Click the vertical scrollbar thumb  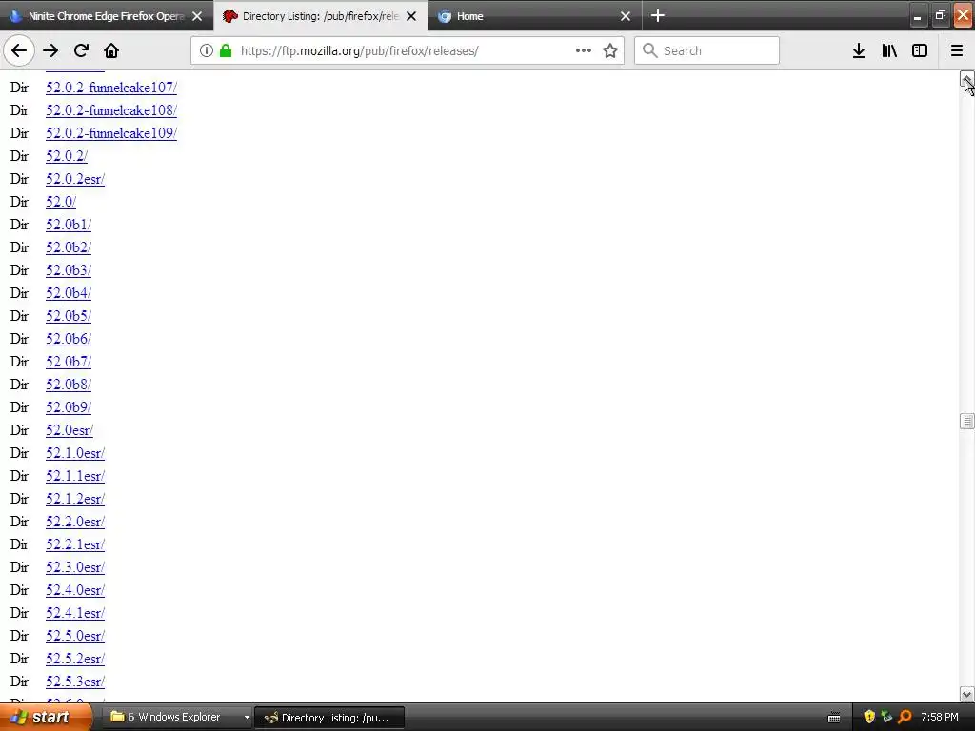(967, 421)
